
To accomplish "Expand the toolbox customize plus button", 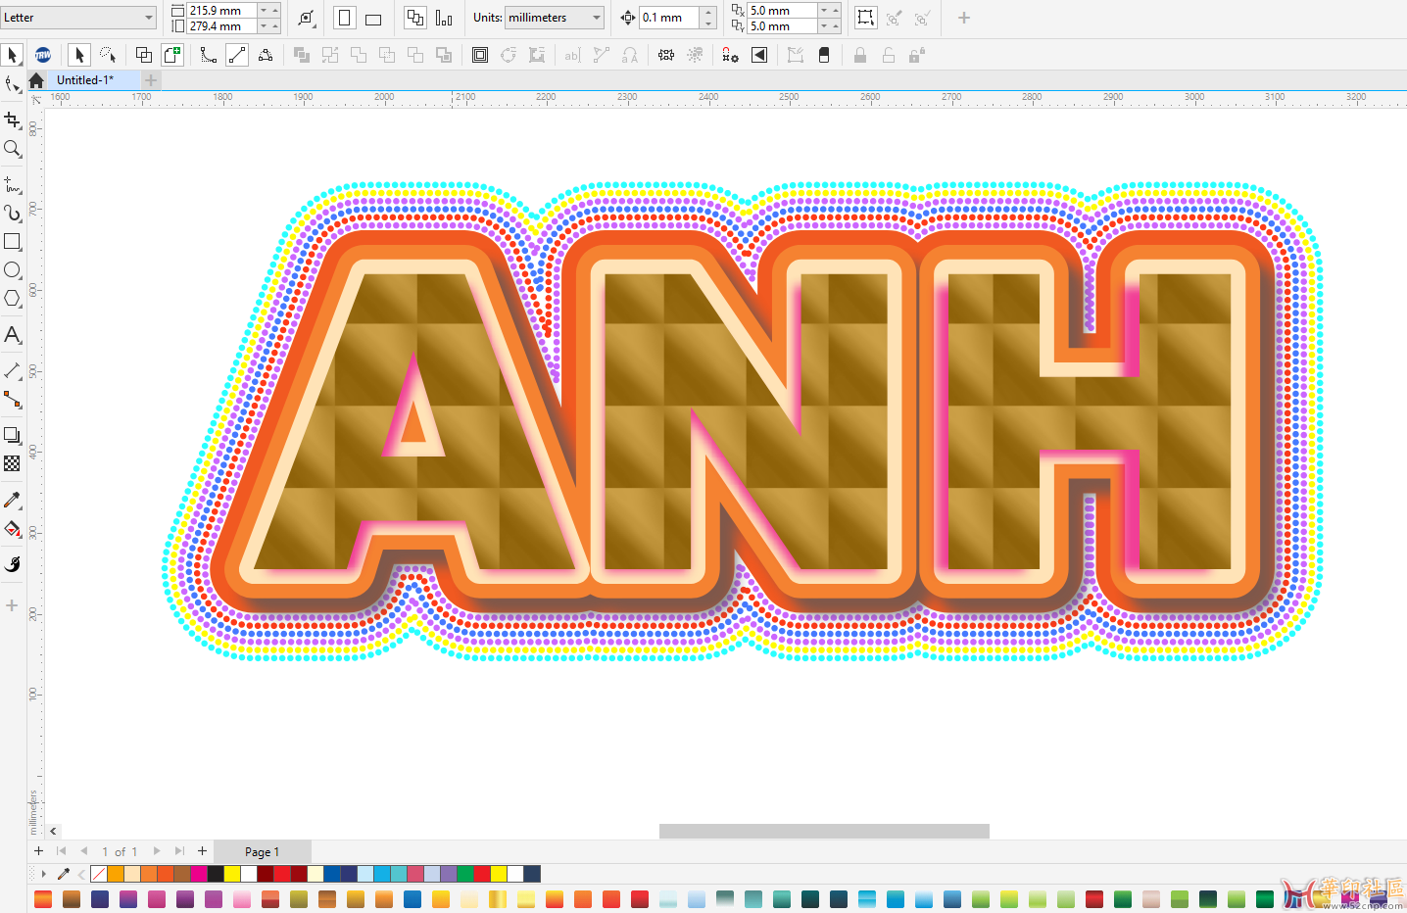I will (12, 605).
